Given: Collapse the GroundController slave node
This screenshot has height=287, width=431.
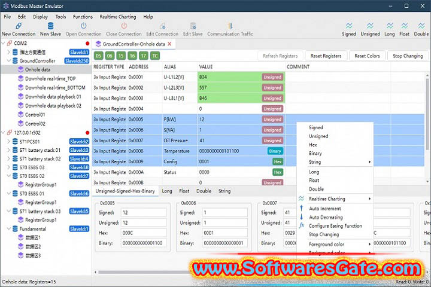Looking at the screenshot, I should point(9,61).
